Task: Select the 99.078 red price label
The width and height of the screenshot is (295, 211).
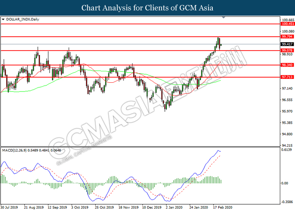Action: (x=287, y=51)
